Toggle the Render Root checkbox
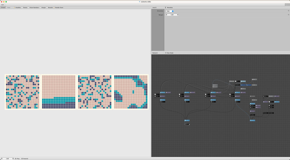This screenshot has height=160, width=290. tap(54, 8)
